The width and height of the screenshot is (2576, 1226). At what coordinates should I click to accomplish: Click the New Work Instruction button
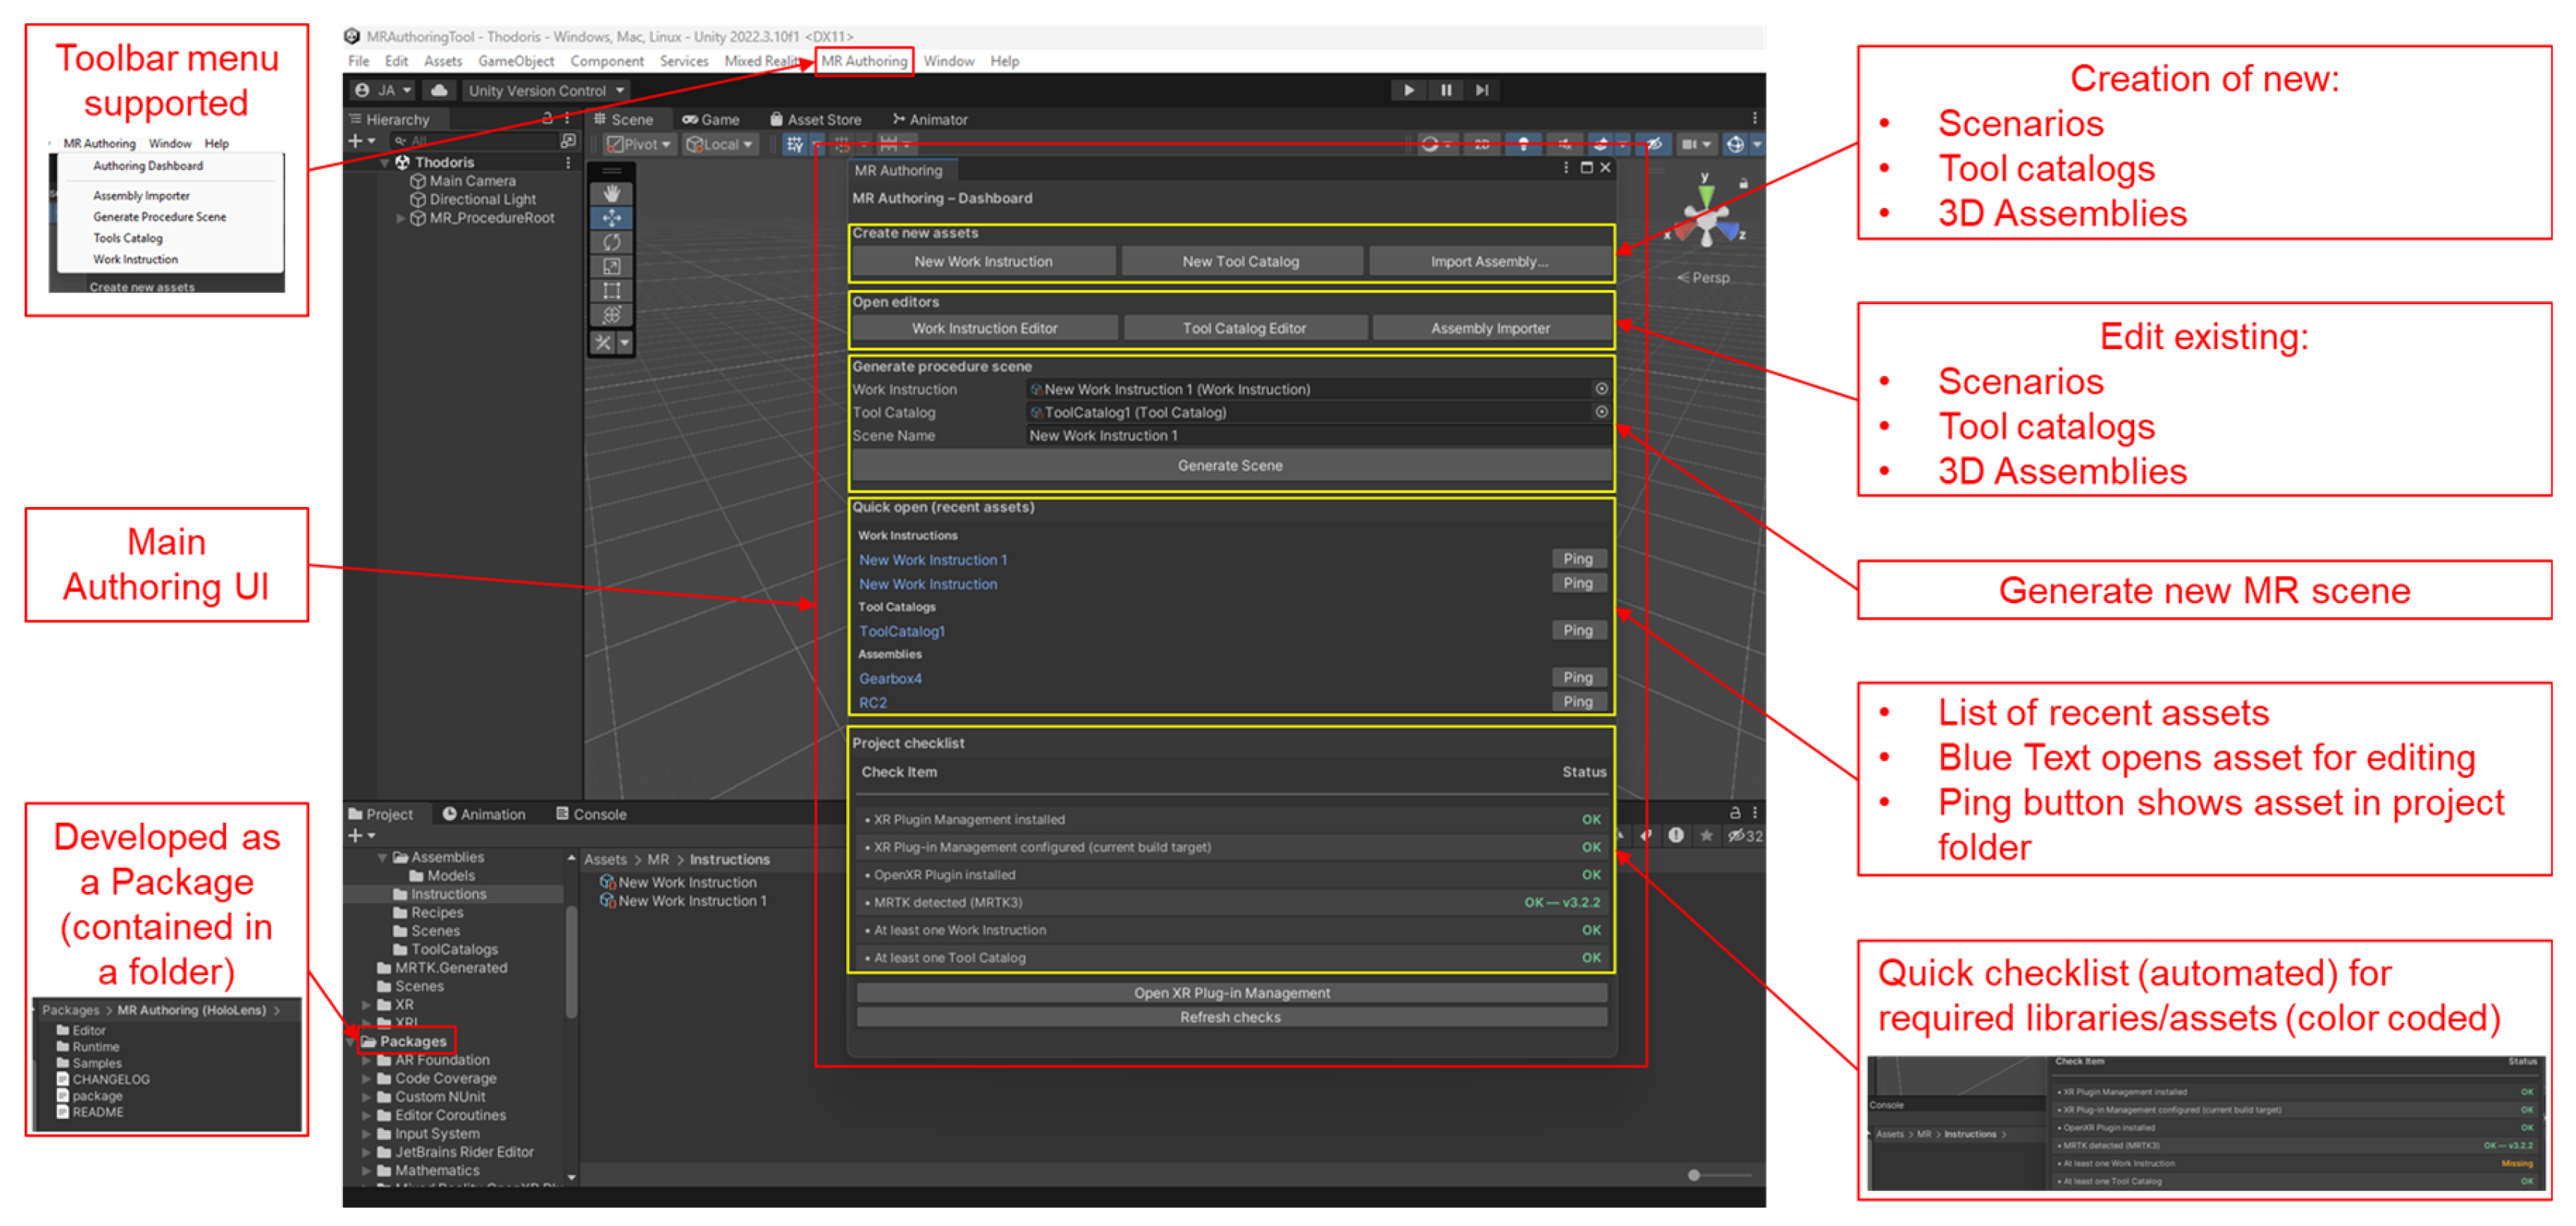(x=983, y=261)
